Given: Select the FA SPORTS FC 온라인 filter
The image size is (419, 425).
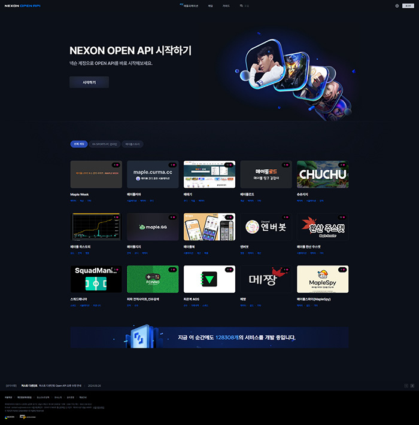Looking at the screenshot, I should (x=105, y=144).
